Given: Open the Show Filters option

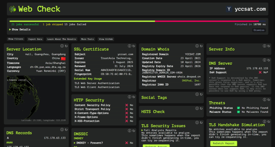Looking at the screenshot, I should pos(16,39).
